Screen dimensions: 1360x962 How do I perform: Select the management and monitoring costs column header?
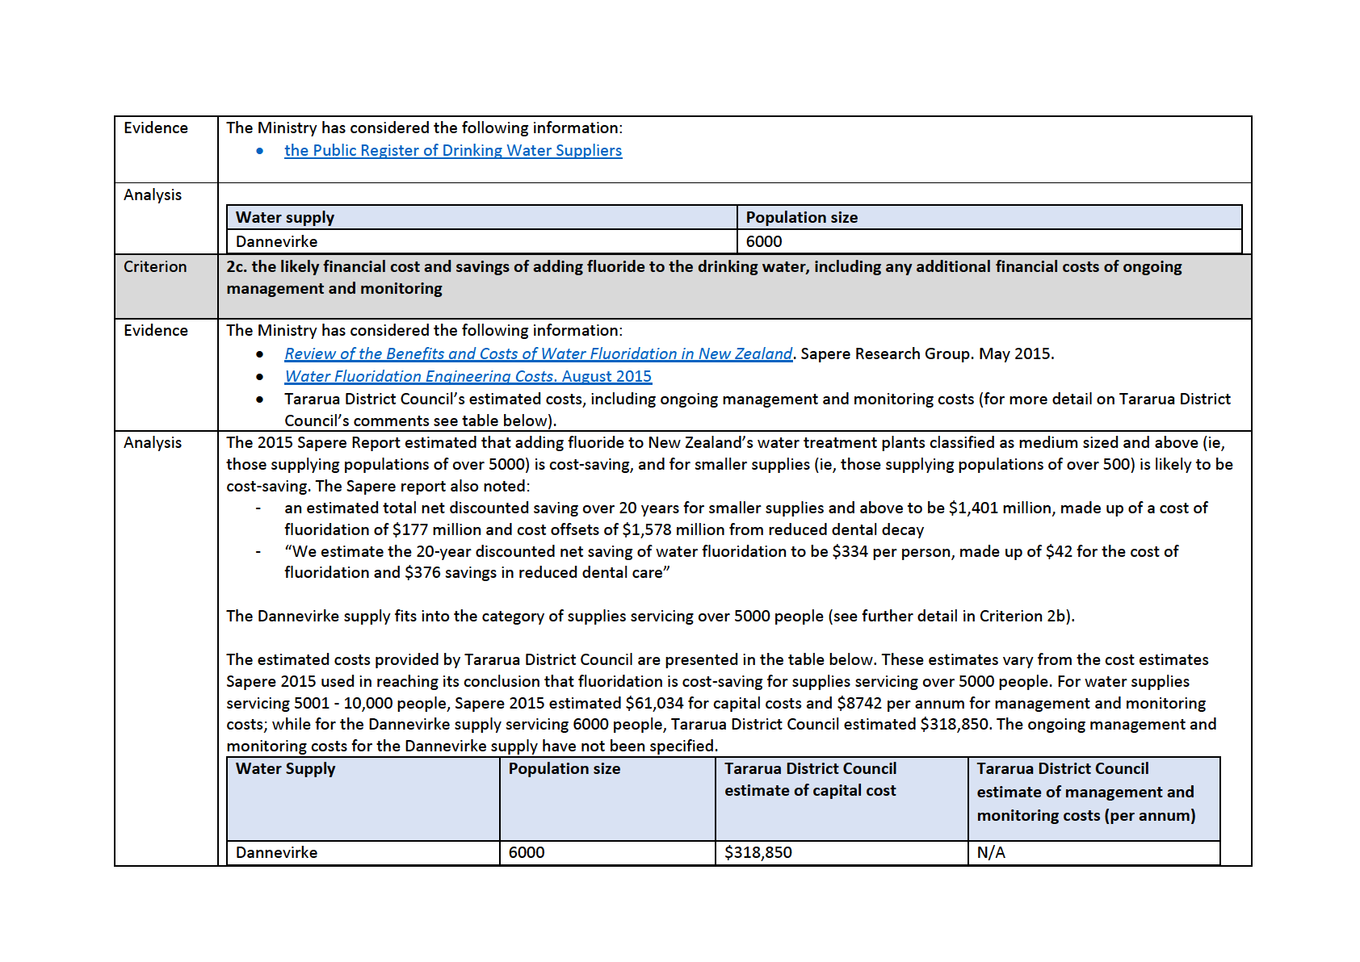(x=1085, y=792)
